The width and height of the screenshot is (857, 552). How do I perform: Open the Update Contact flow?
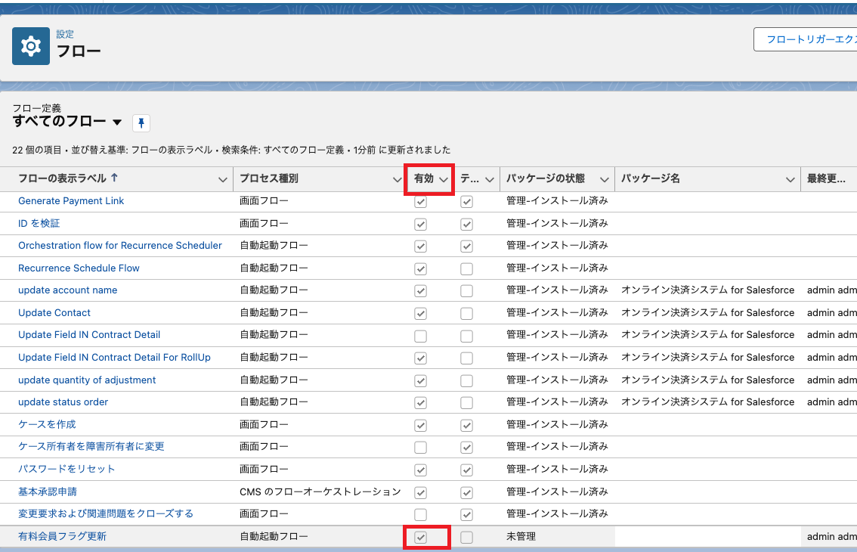pos(54,312)
